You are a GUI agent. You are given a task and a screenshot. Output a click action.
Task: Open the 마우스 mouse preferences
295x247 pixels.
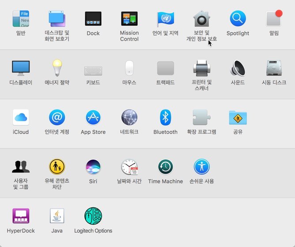click(129, 68)
